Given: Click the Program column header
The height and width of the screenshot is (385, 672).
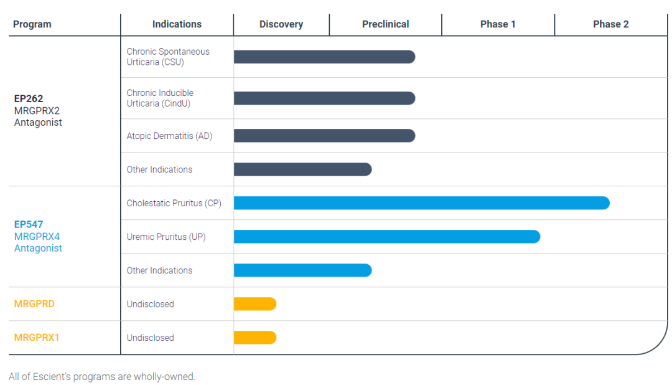Looking at the screenshot, I should click(x=32, y=24).
